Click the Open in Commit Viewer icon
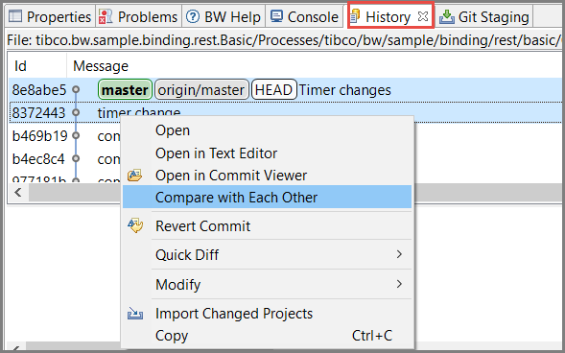This screenshot has height=353, width=565. click(134, 176)
